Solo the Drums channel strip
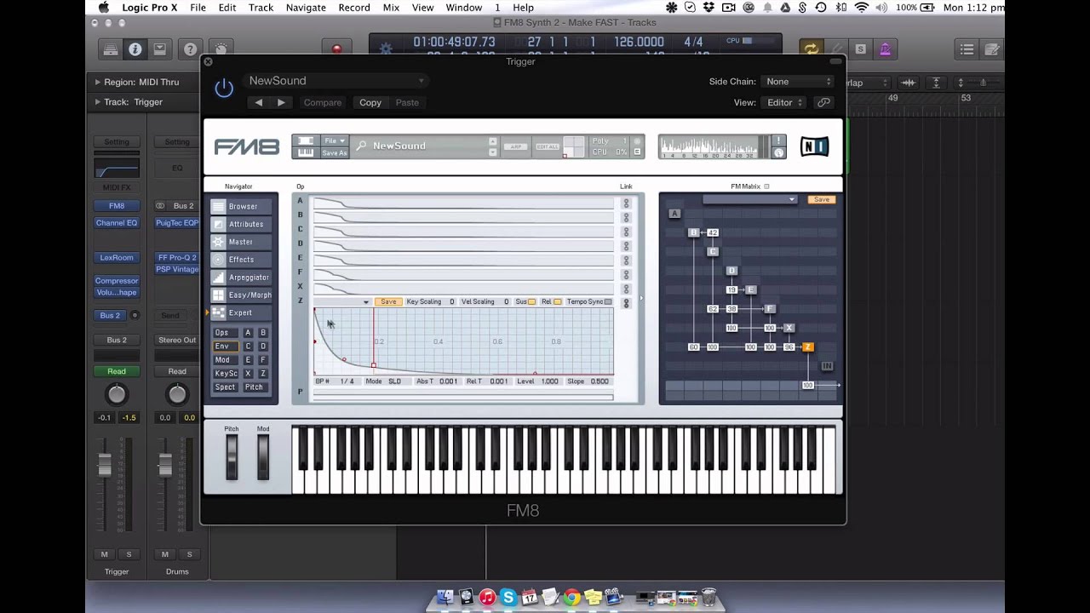Image resolution: width=1090 pixels, height=613 pixels. coord(190,554)
